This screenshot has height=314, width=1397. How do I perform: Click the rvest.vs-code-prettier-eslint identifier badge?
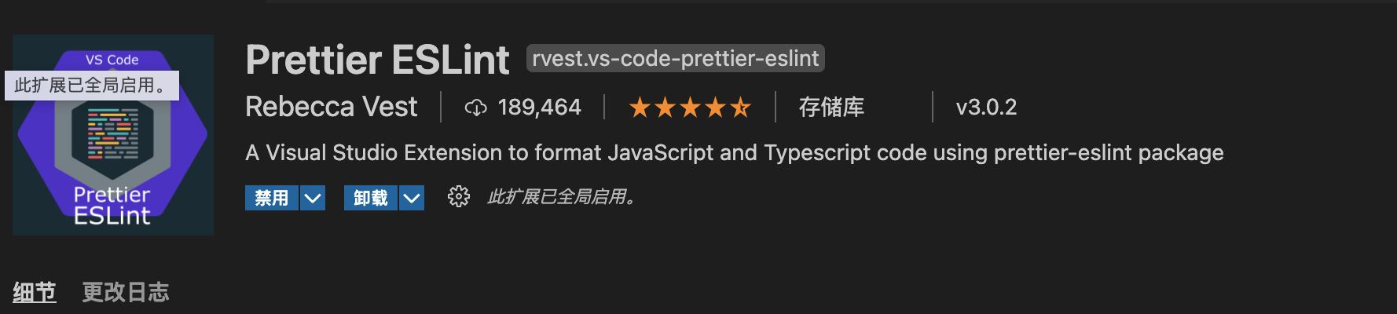coord(675,58)
